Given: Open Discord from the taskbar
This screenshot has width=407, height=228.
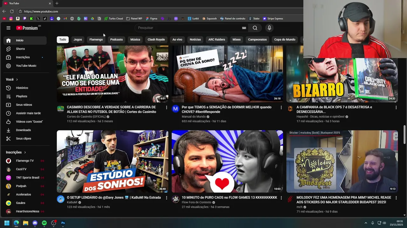Looking at the screenshot, I should 35,223.
